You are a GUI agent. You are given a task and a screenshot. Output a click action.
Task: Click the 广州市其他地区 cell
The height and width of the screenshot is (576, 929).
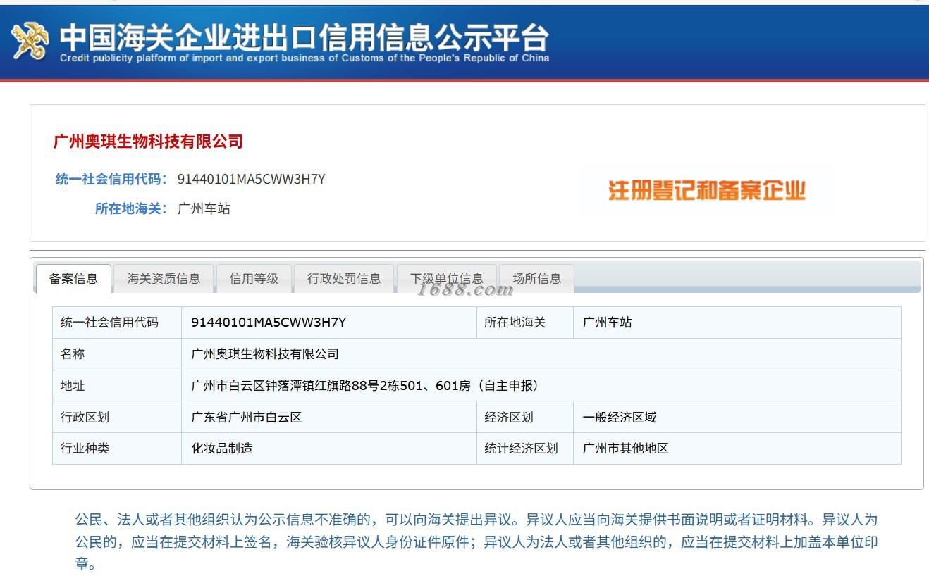pos(737,449)
